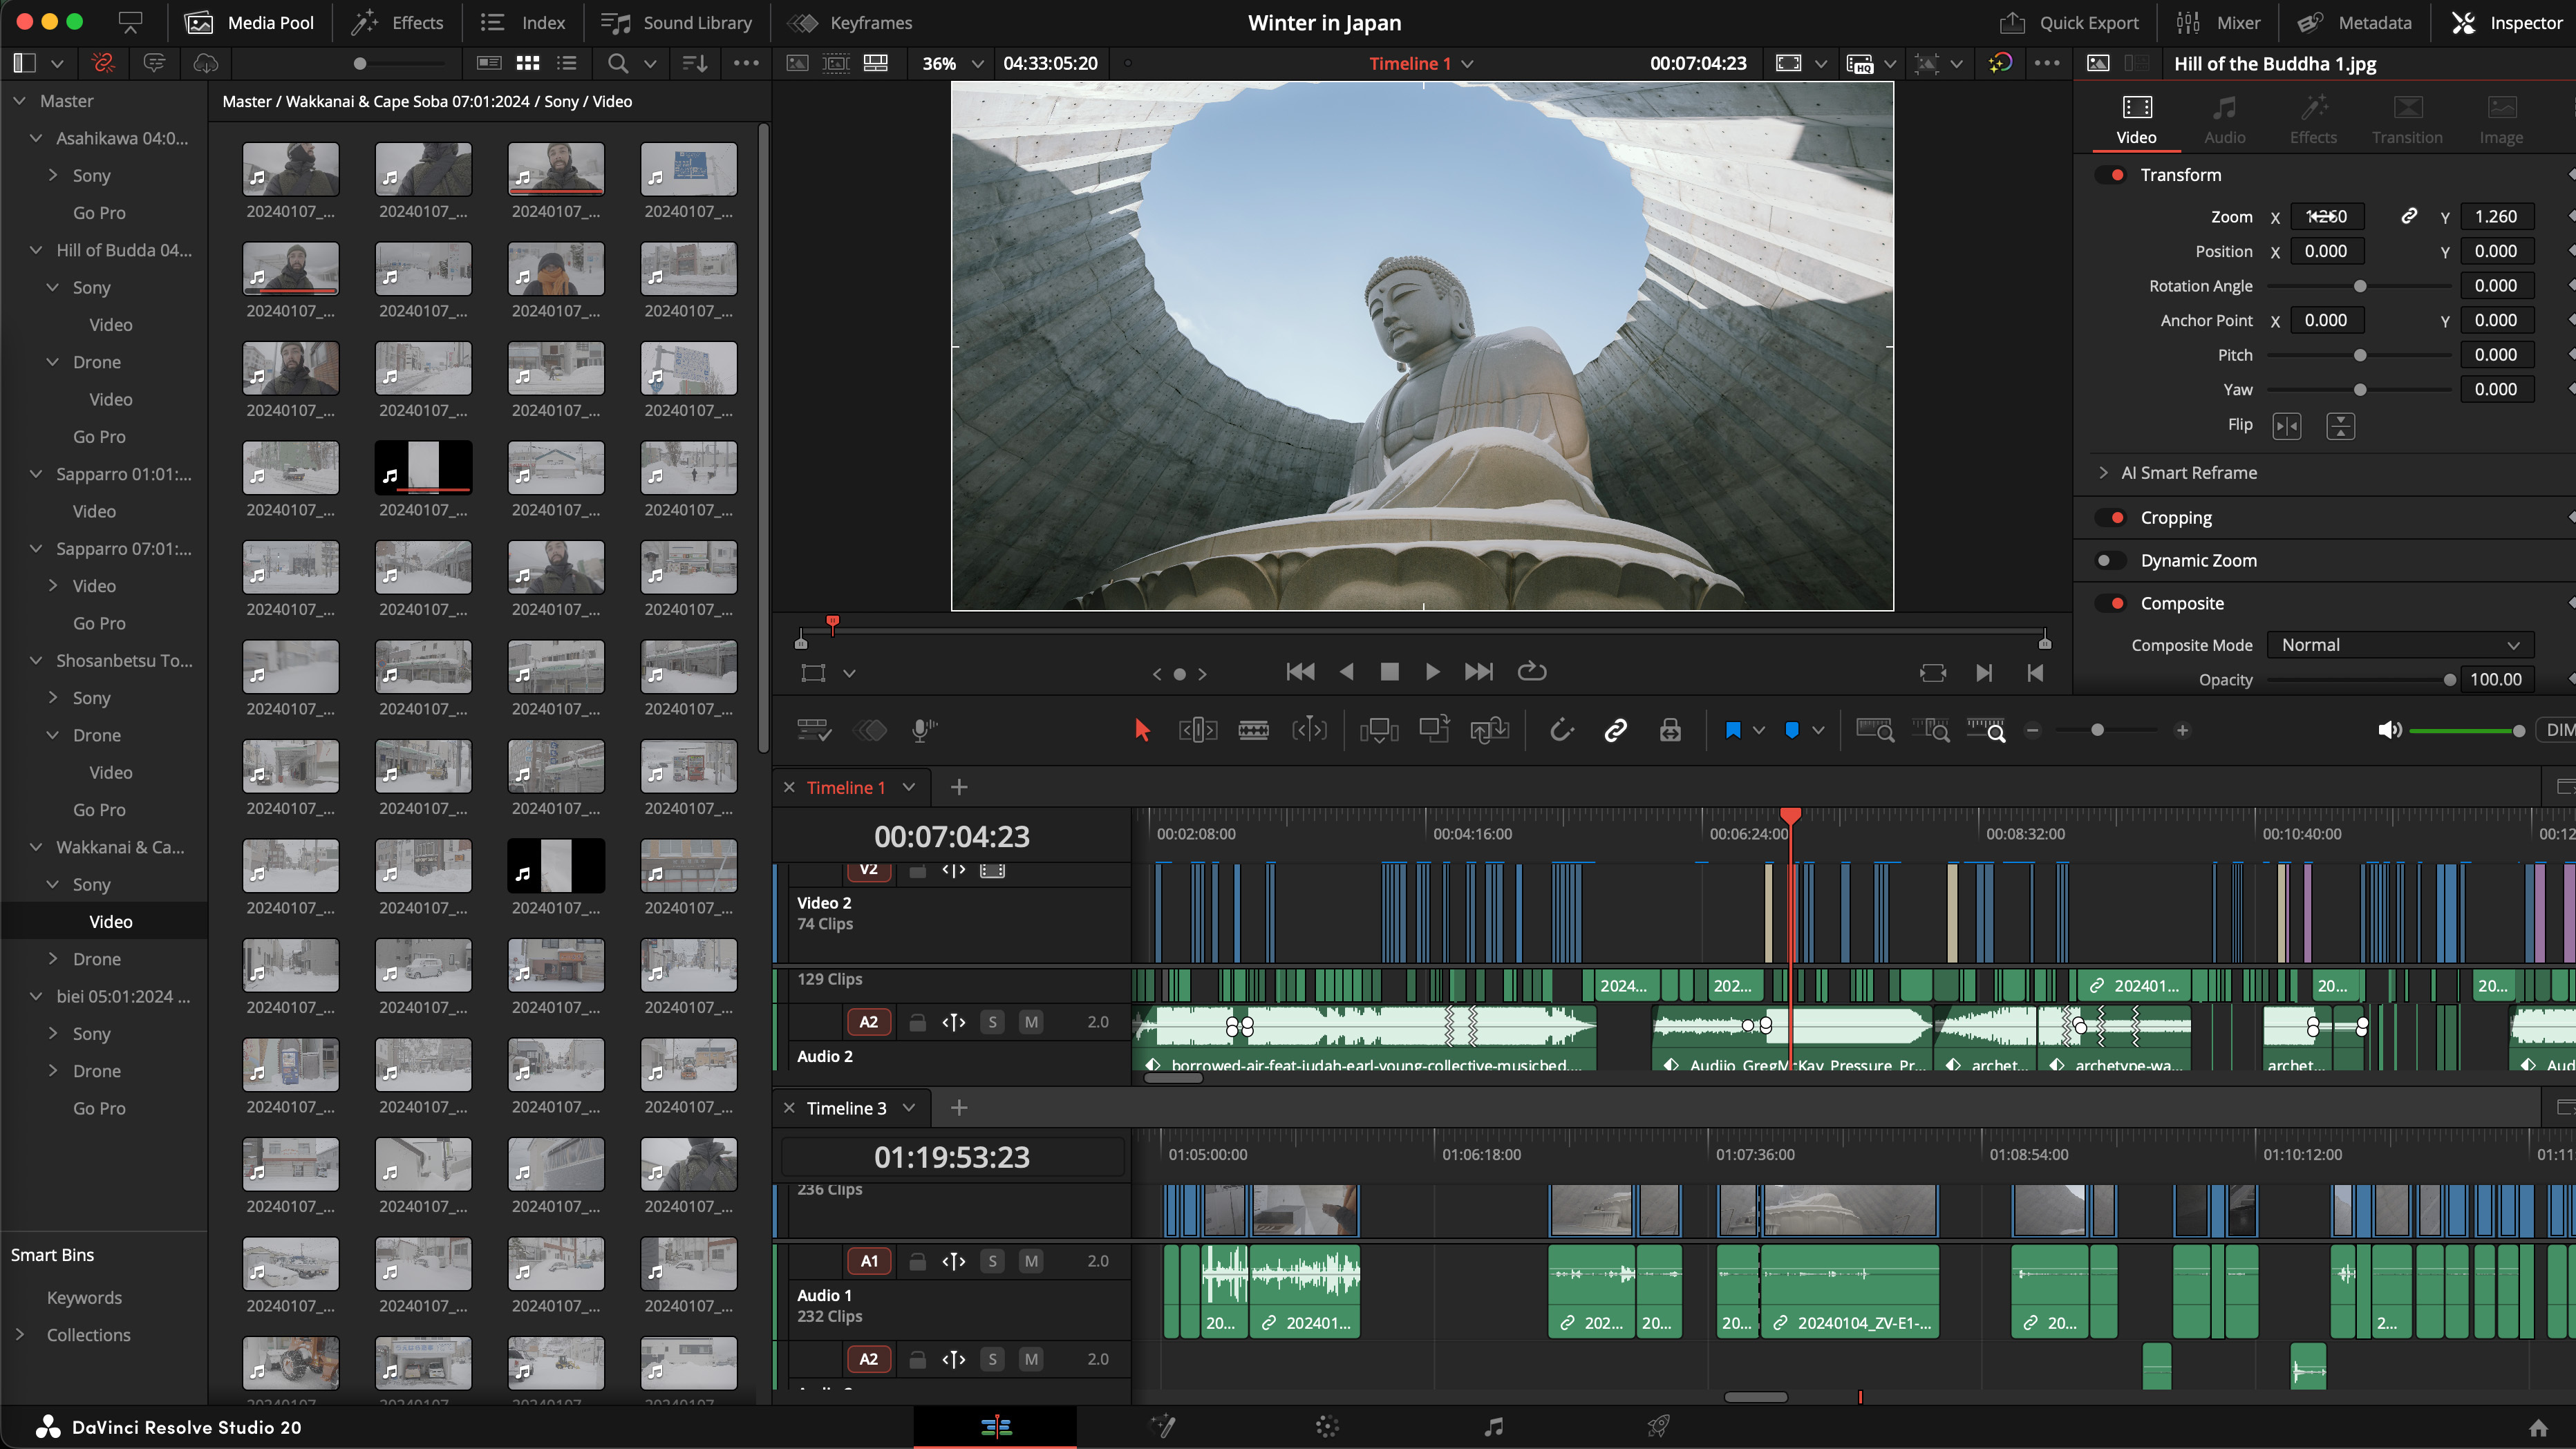The width and height of the screenshot is (2576, 1449).
Task: Expand the AI Smart Reframe section
Action: pyautogui.click(x=2103, y=473)
